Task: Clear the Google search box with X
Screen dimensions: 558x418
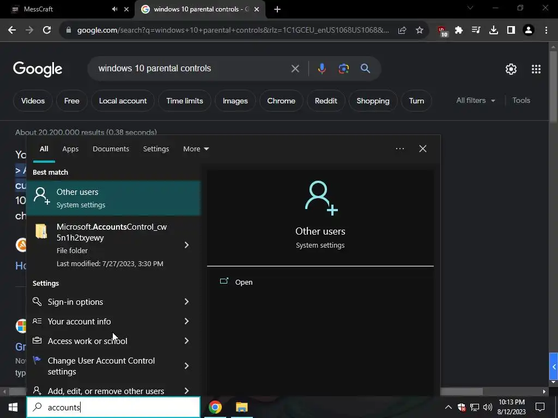Action: 295,69
